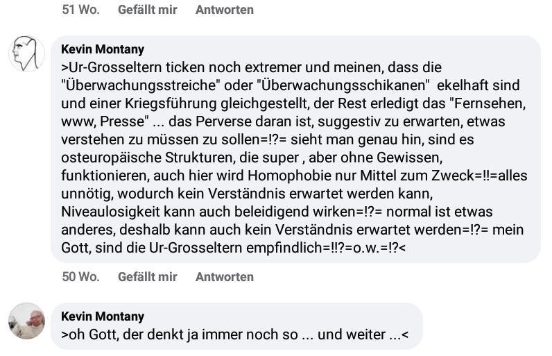Open the 51 Wo. timestamp link
The height and width of the screenshot is (356, 552).
(80, 10)
